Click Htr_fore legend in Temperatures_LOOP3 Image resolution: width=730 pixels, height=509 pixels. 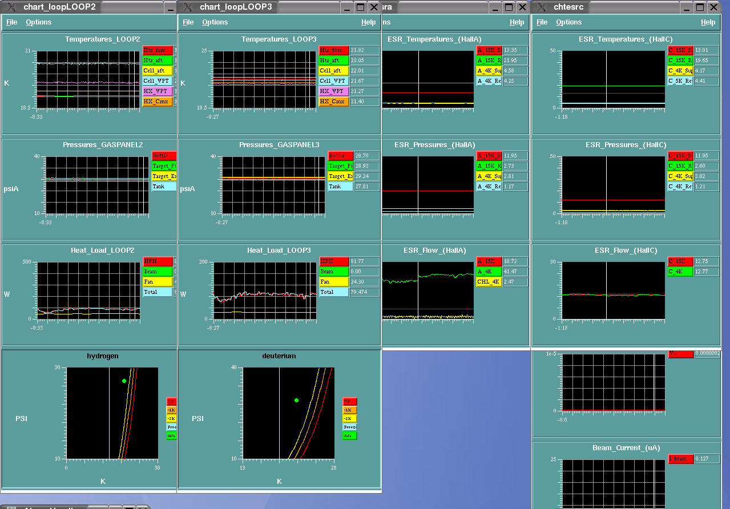[334, 50]
